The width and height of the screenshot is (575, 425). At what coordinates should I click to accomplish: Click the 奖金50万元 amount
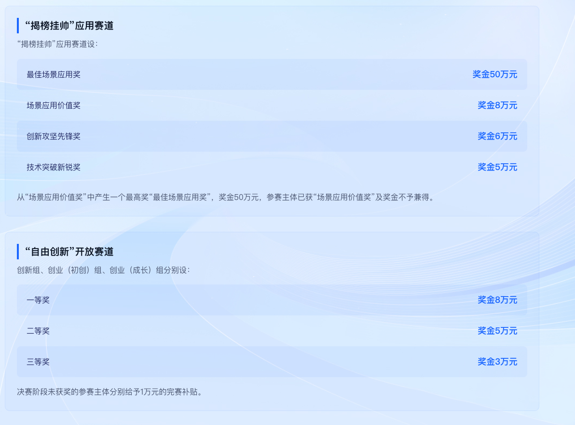(495, 74)
